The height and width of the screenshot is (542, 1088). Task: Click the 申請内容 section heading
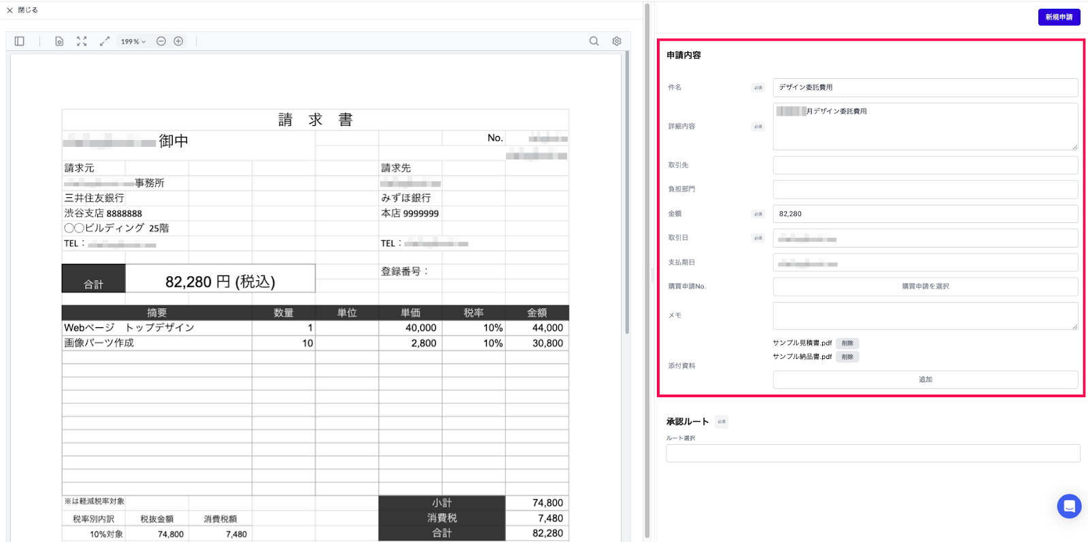[683, 55]
